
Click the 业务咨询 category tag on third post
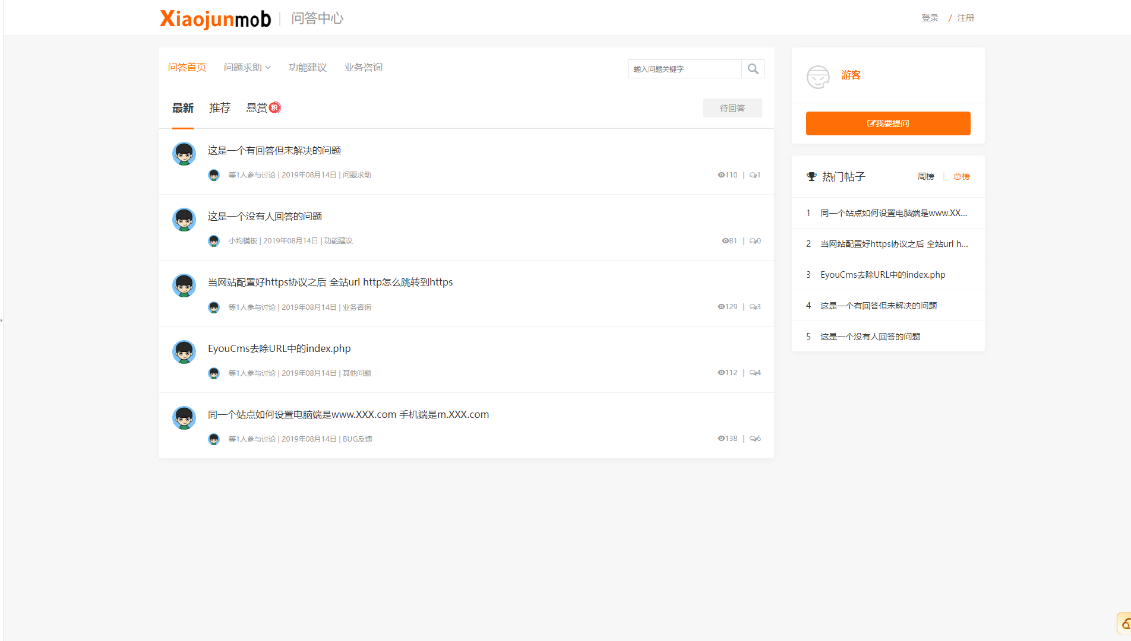pyautogui.click(x=357, y=307)
